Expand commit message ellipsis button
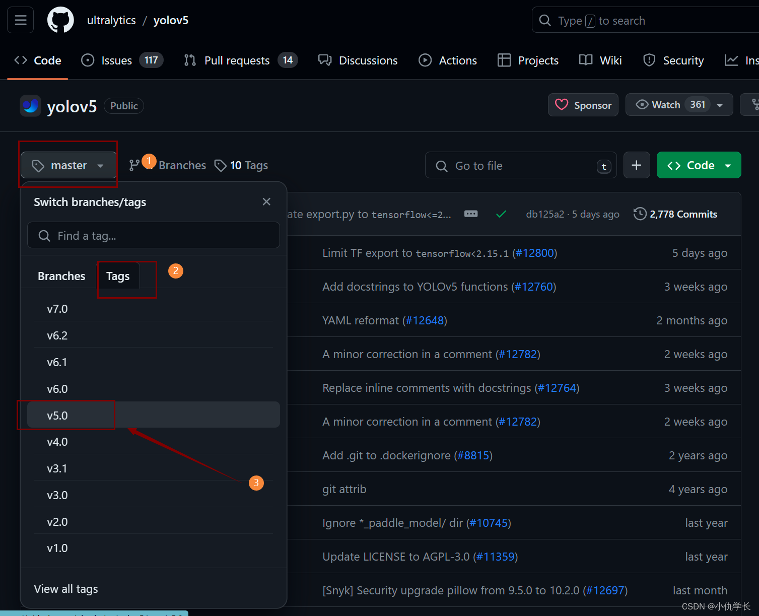 tap(471, 214)
